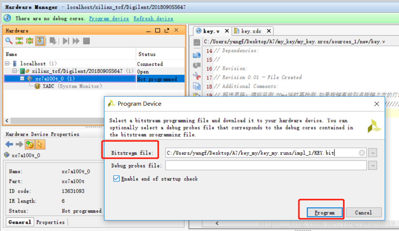Collapse all items in the Hardware tree
The height and width of the screenshot is (231, 399).
click(x=19, y=41)
